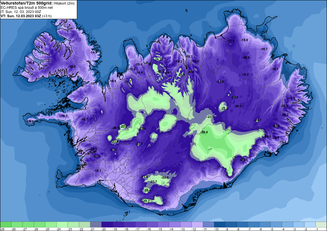The image size is (327, 231).
Task: Click the -21.9 temperature label
Action: pyautogui.click(x=161, y=71)
